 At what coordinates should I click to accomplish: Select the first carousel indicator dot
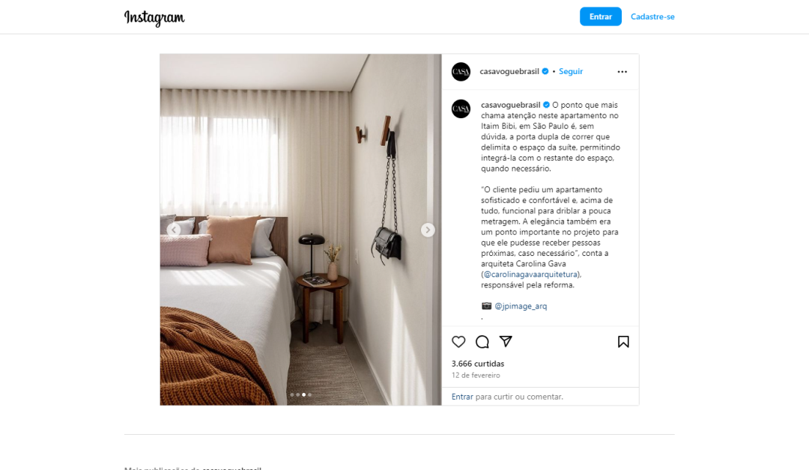[292, 394]
